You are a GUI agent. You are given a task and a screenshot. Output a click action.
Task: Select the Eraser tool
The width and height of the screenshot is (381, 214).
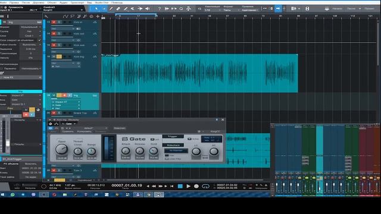coord(118,8)
